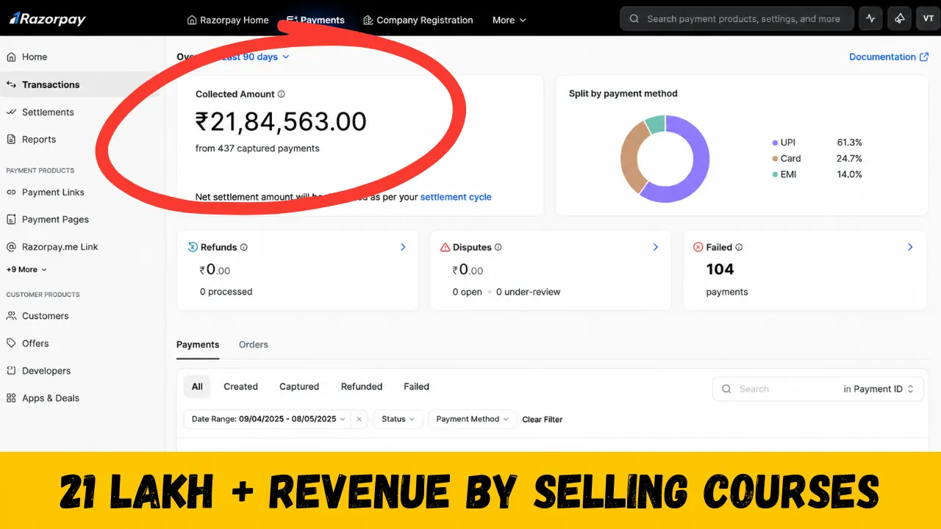
Task: Open the Payment Method filter dropdown
Action: (x=472, y=419)
